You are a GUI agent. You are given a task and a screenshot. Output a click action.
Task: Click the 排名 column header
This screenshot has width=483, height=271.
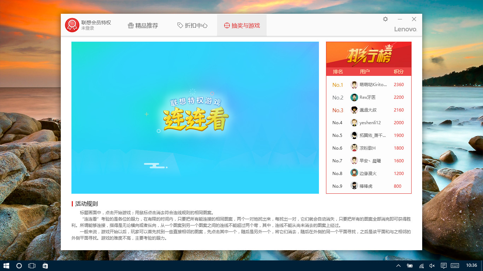tap(338, 72)
